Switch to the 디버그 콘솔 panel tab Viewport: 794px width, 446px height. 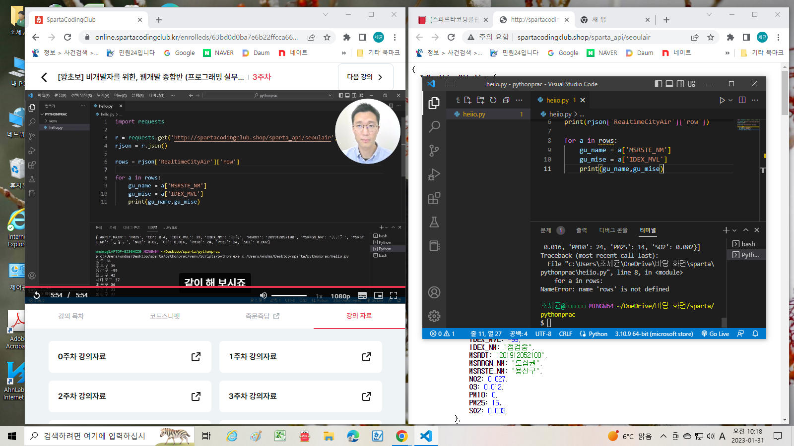pos(613,230)
